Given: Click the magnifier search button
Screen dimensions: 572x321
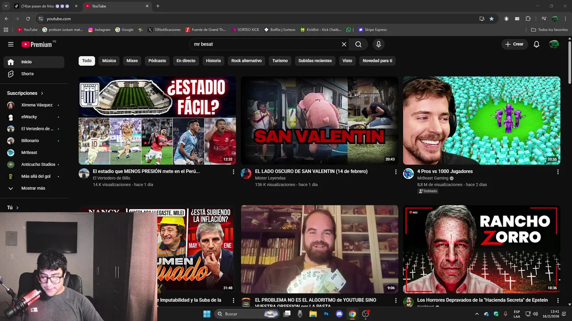Looking at the screenshot, I should tap(358, 44).
